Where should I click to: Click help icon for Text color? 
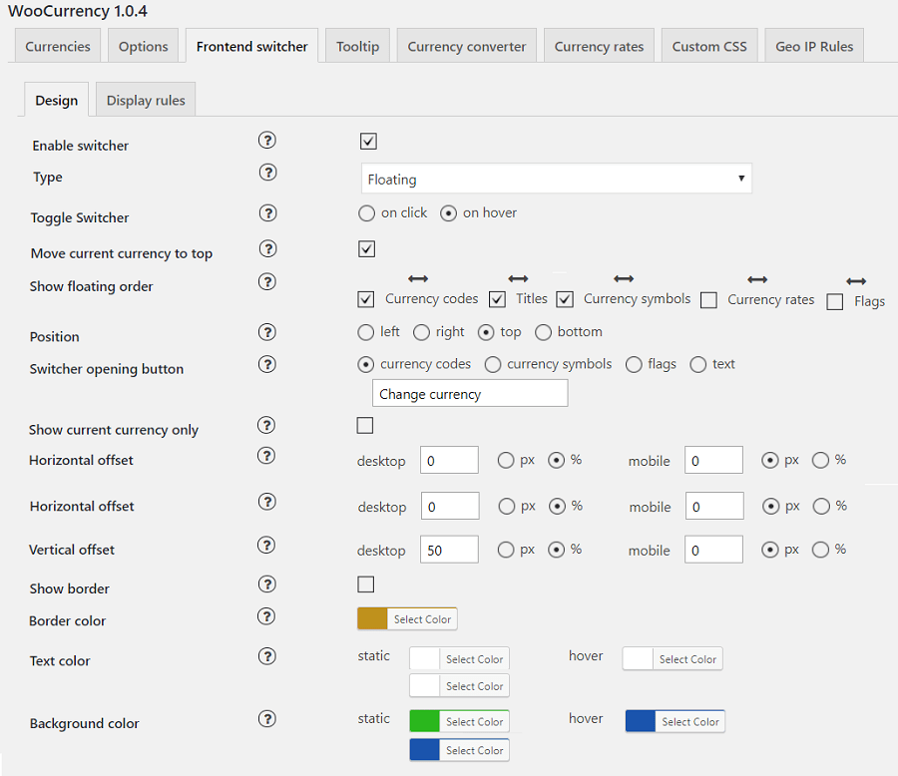click(266, 656)
